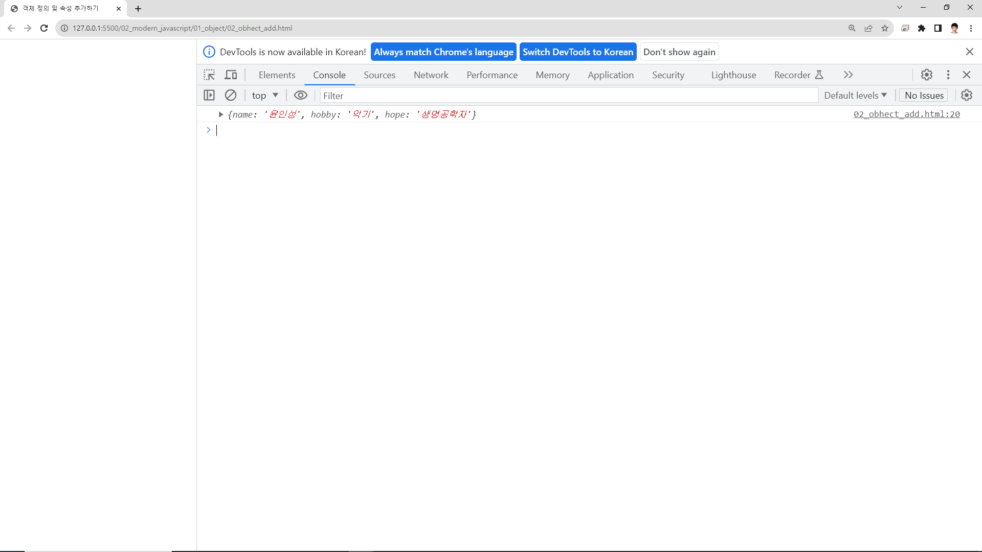982x552 pixels.
Task: Show the console sidebar panel
Action: coord(209,96)
